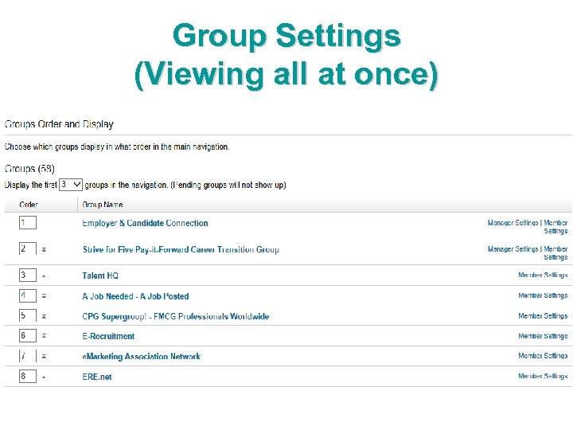Click the order box for ERE.net
Image resolution: width=573 pixels, height=430 pixels.
click(x=28, y=376)
